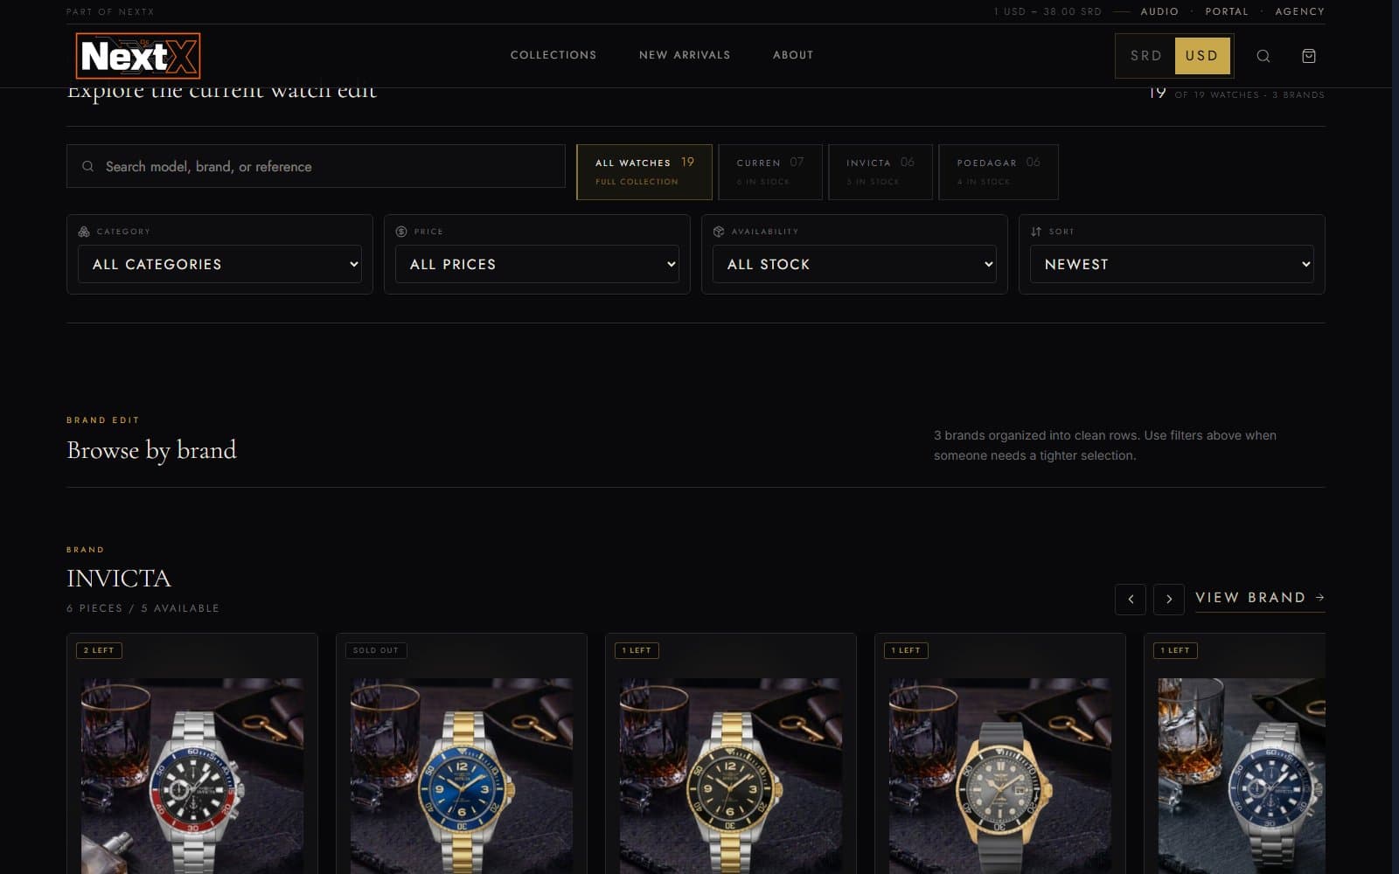The width and height of the screenshot is (1399, 874).
Task: Follow the View Brand link
Action: pos(1260,598)
